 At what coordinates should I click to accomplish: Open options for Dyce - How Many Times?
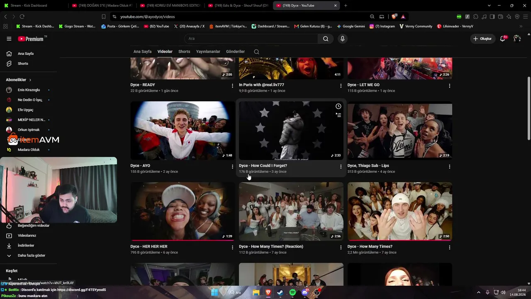[x=450, y=248]
